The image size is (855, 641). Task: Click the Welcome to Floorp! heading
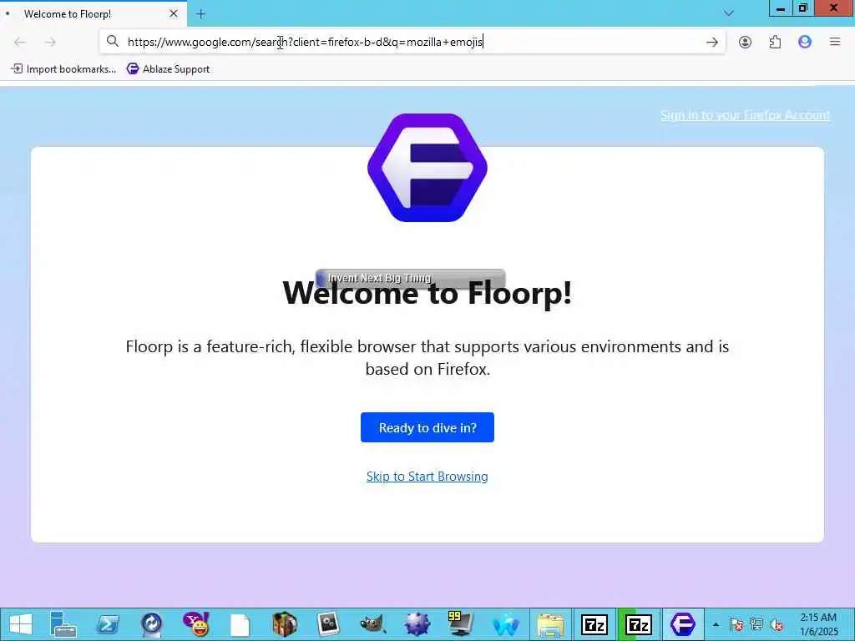(427, 293)
